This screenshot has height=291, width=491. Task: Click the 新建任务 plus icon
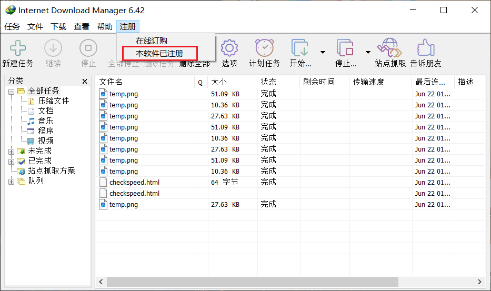click(18, 48)
